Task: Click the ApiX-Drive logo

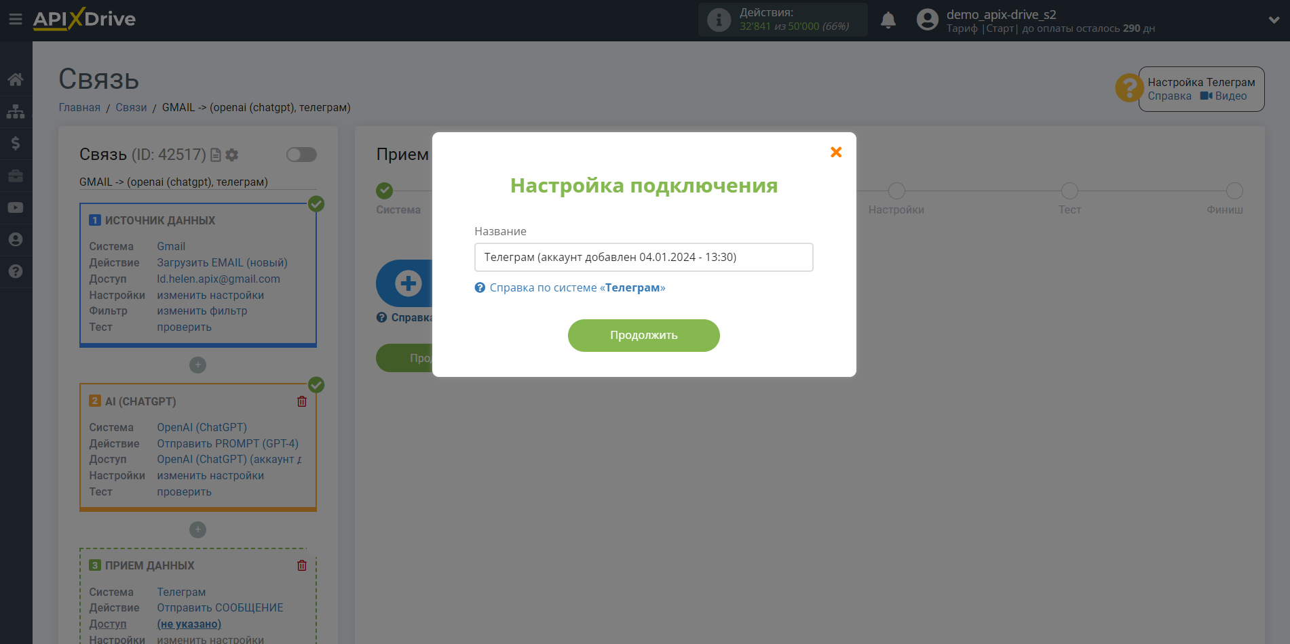Action: tap(84, 19)
